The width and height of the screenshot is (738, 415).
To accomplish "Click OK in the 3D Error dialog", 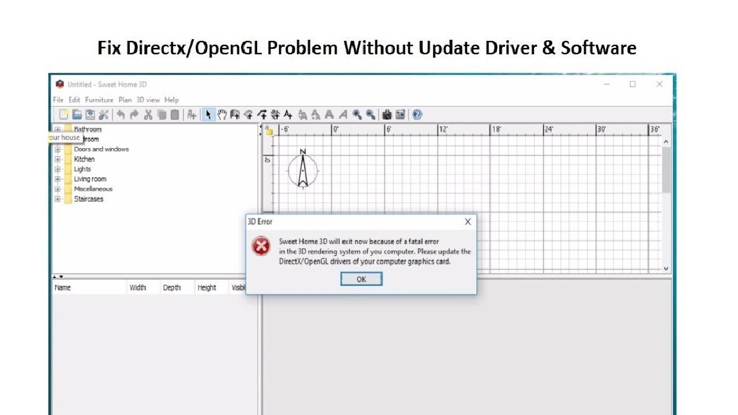I will pos(362,279).
